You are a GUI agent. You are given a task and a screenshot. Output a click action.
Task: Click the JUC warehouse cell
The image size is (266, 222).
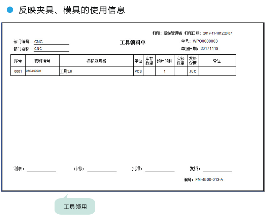[x=193, y=71]
